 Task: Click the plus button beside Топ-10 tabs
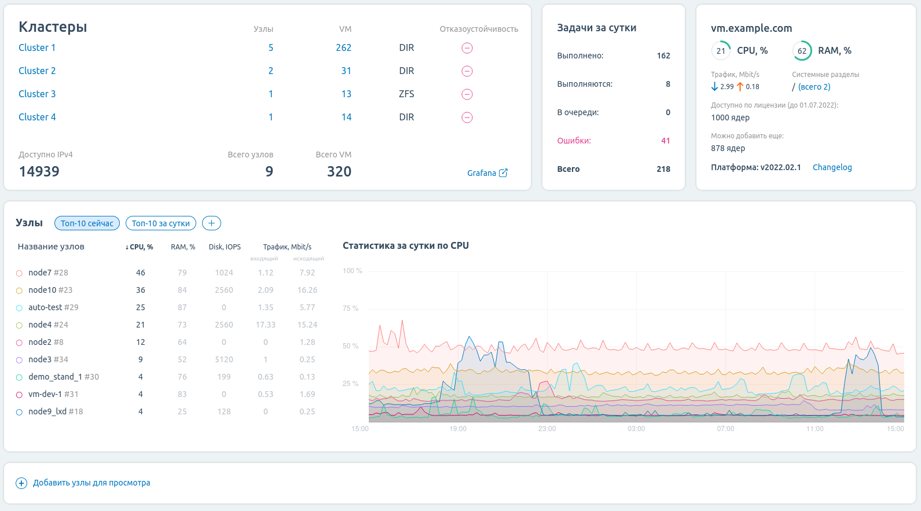click(211, 223)
